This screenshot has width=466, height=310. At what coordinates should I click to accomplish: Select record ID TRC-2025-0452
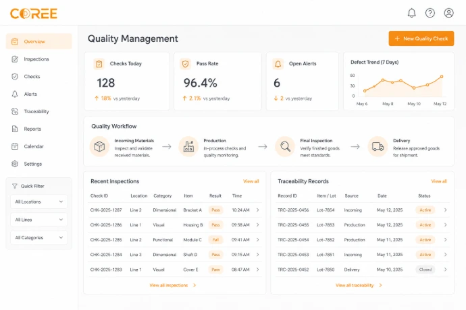293,270
